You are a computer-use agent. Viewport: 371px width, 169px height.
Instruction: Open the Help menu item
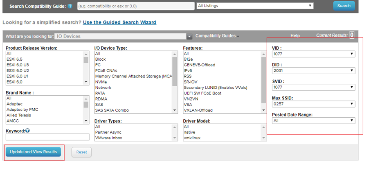pyautogui.click(x=295, y=36)
